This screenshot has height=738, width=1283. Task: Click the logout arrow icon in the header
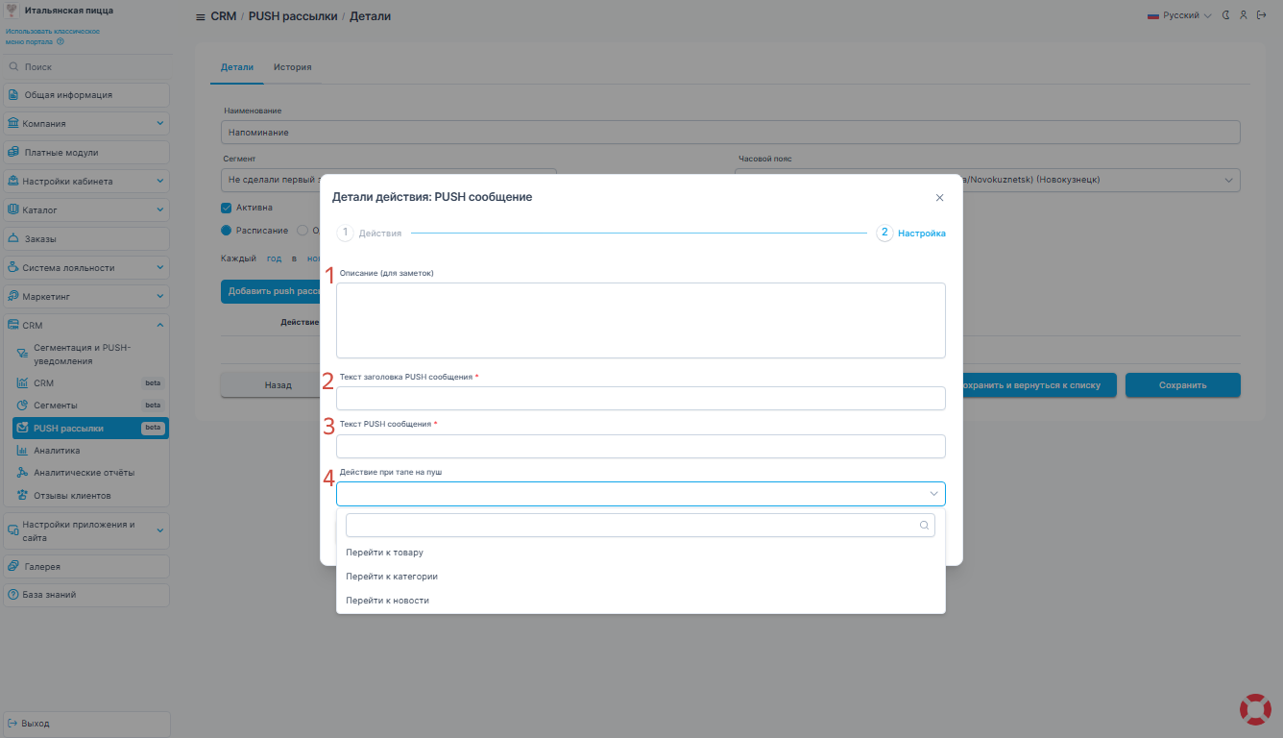click(1261, 15)
